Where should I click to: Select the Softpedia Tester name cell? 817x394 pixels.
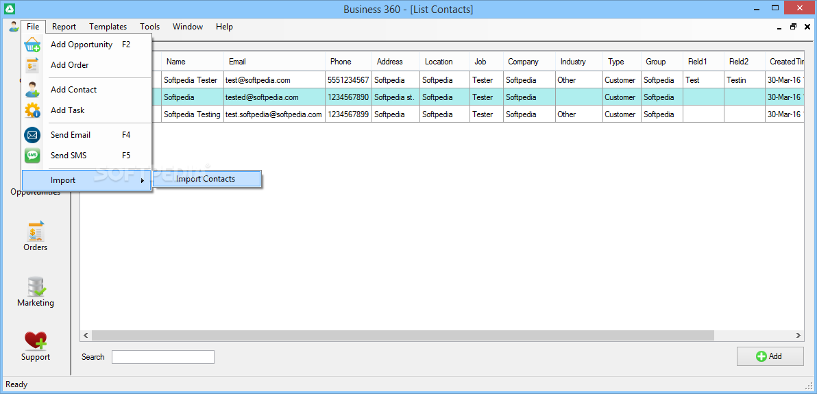193,80
